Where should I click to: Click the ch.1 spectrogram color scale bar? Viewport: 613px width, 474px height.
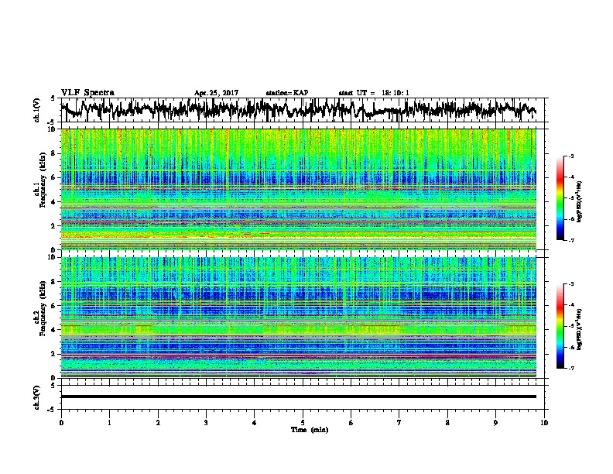(560, 198)
